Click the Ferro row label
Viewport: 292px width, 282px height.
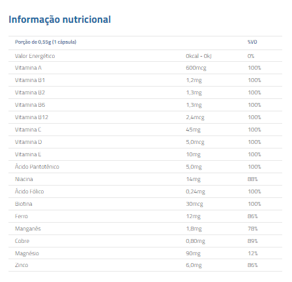pos(22,216)
